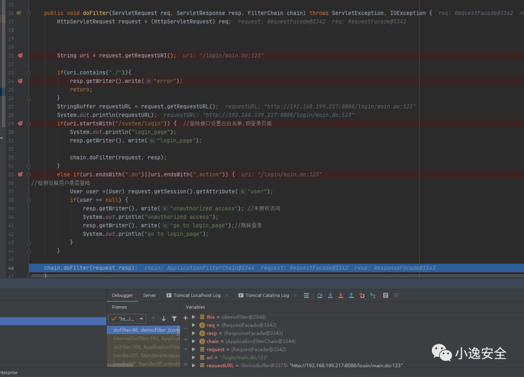Click the move watch down arrow

(185, 349)
